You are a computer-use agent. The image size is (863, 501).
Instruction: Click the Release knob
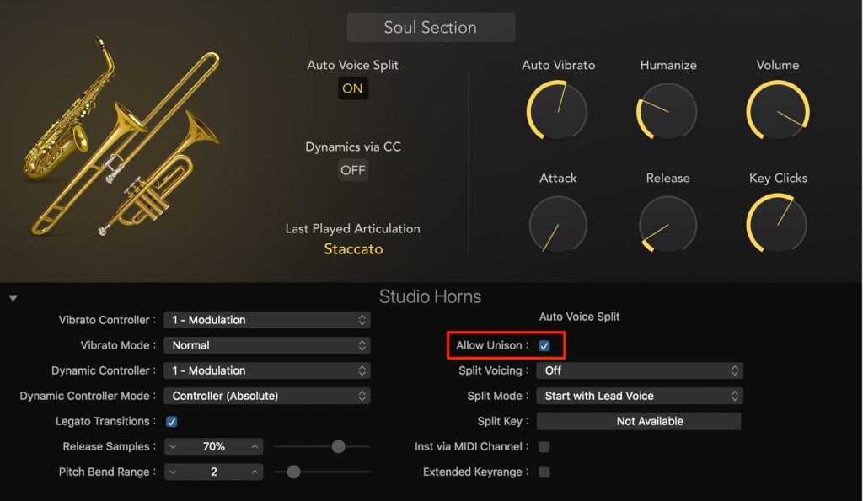point(667,224)
